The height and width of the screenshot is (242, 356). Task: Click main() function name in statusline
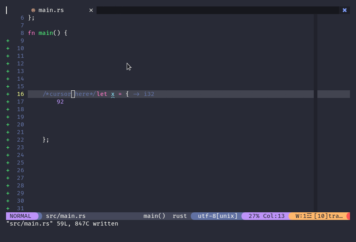point(154,216)
